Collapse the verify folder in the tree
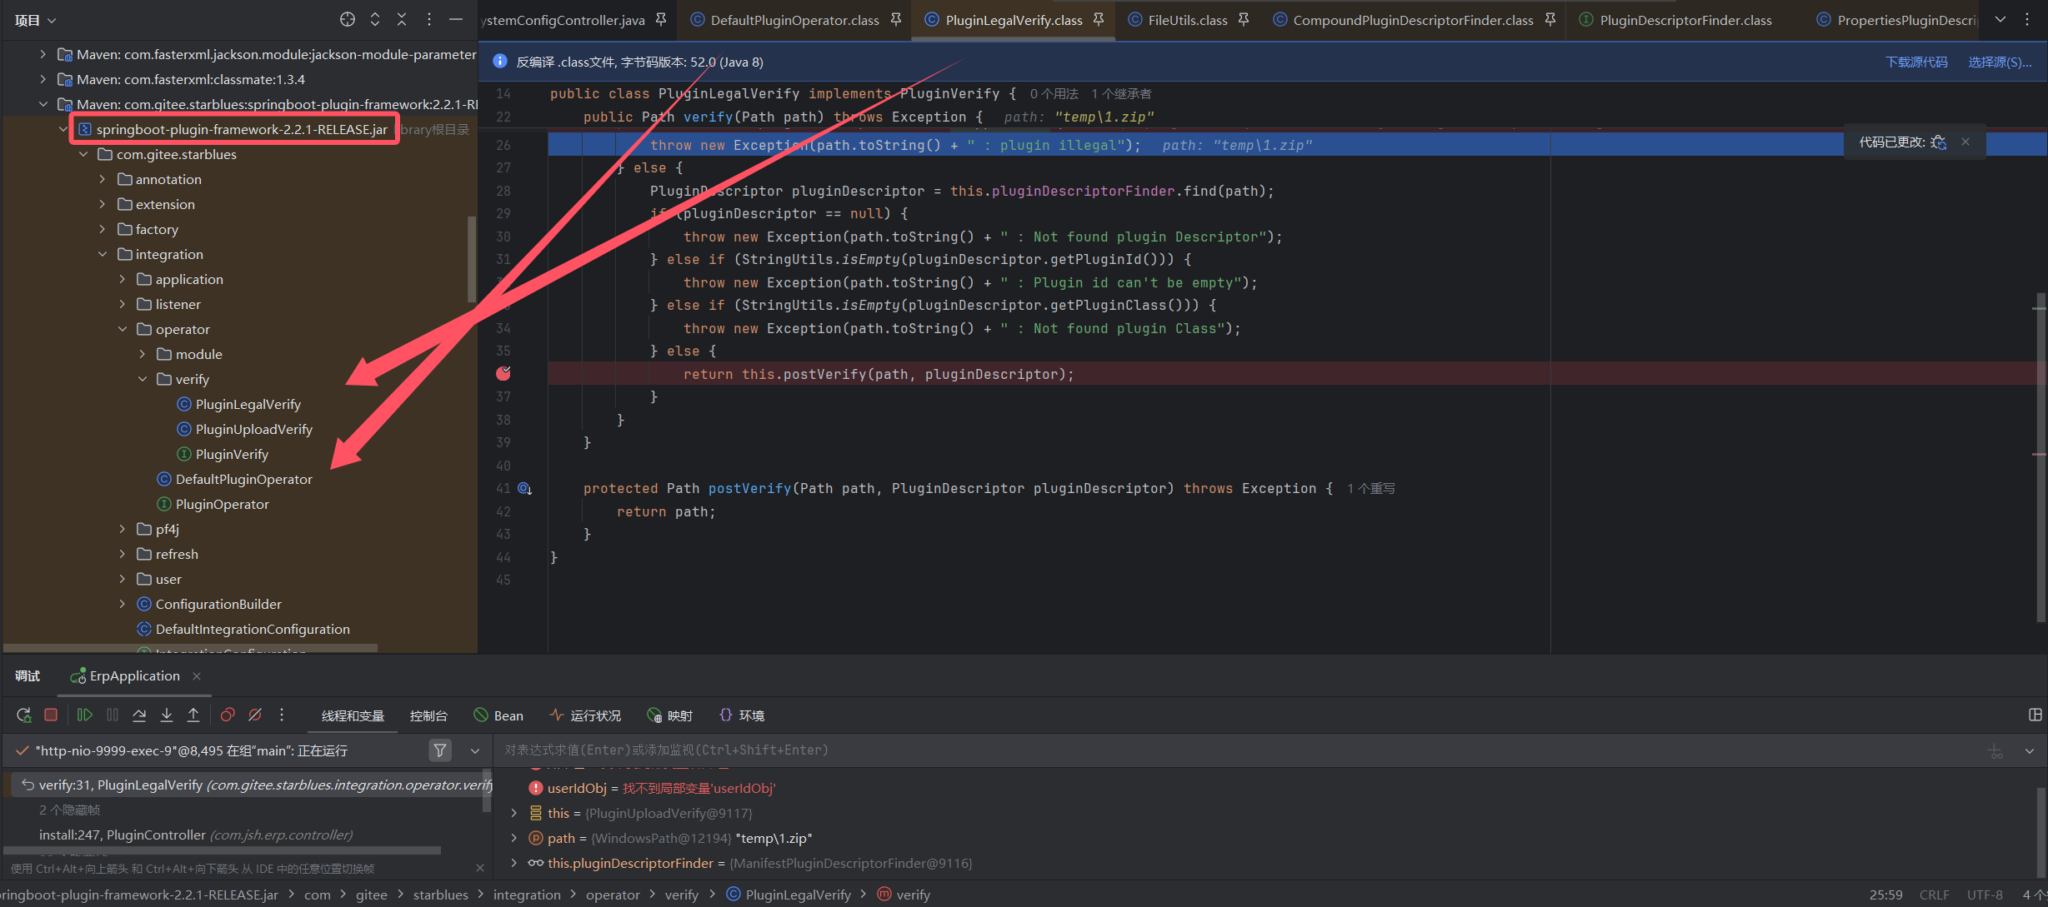Image resolution: width=2048 pixels, height=907 pixels. pos(143,379)
